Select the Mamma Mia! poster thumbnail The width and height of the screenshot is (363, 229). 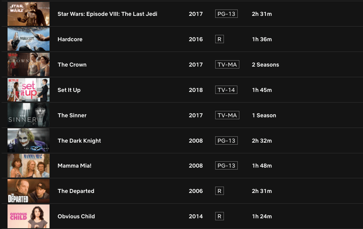point(29,166)
